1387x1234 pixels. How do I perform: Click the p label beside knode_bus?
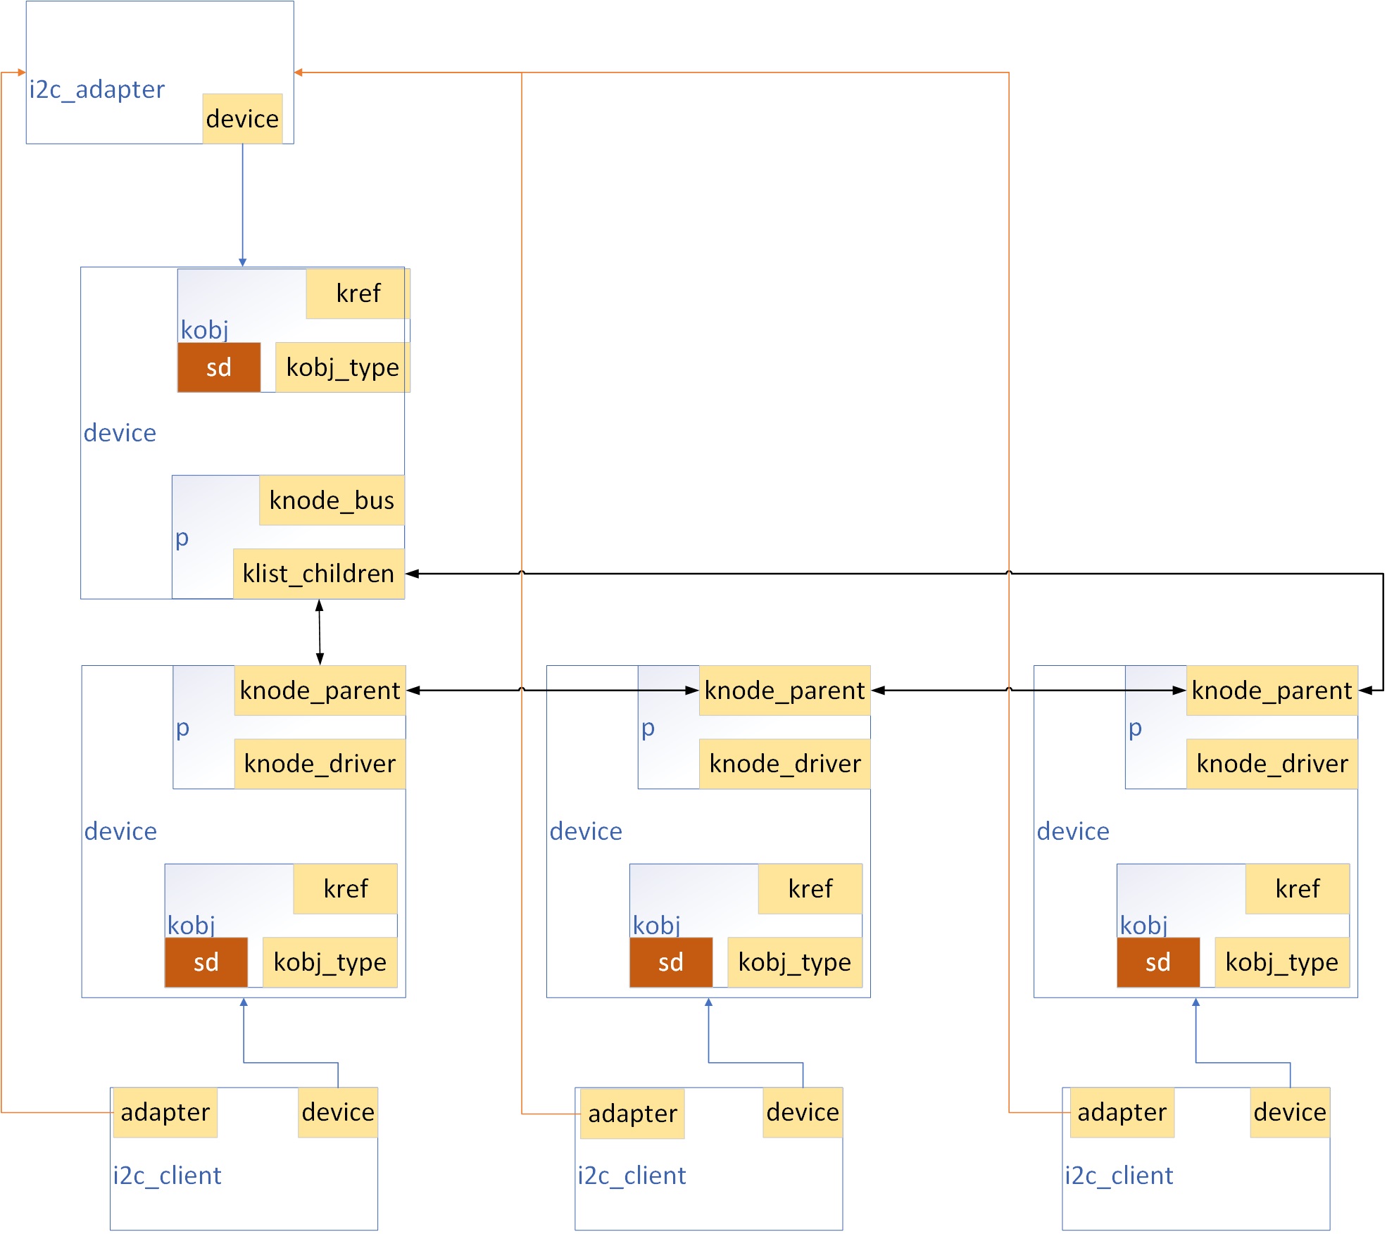182,538
